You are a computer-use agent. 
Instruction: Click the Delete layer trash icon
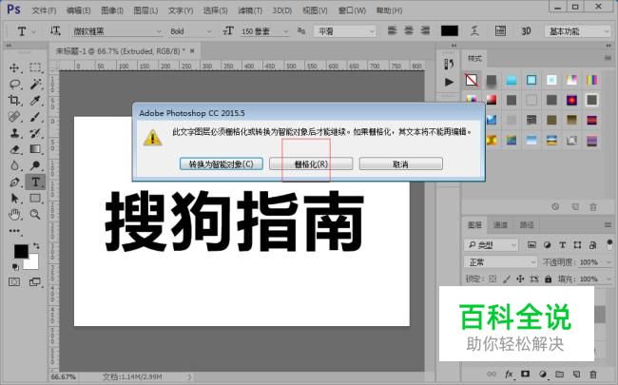pos(592,374)
